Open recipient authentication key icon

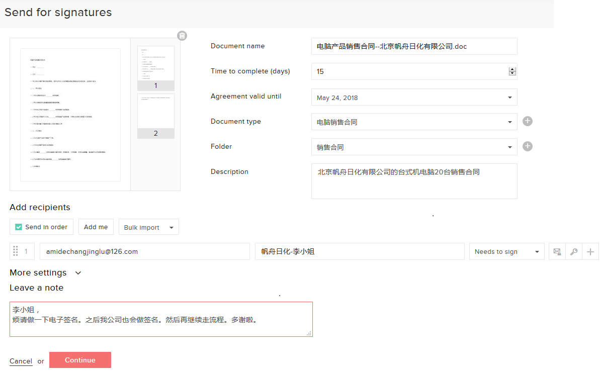pos(574,251)
